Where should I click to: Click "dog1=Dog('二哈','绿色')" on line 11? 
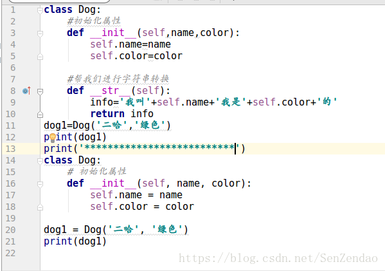tap(107, 126)
